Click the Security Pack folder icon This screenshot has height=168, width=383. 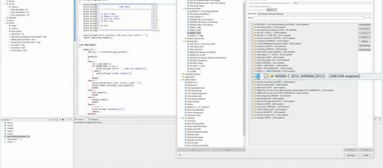coord(185,41)
